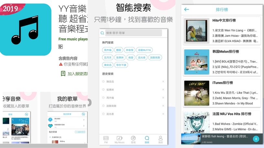Click the 周杰倫 entry in search history
The height and width of the screenshot is (148, 264).
tap(110, 98)
